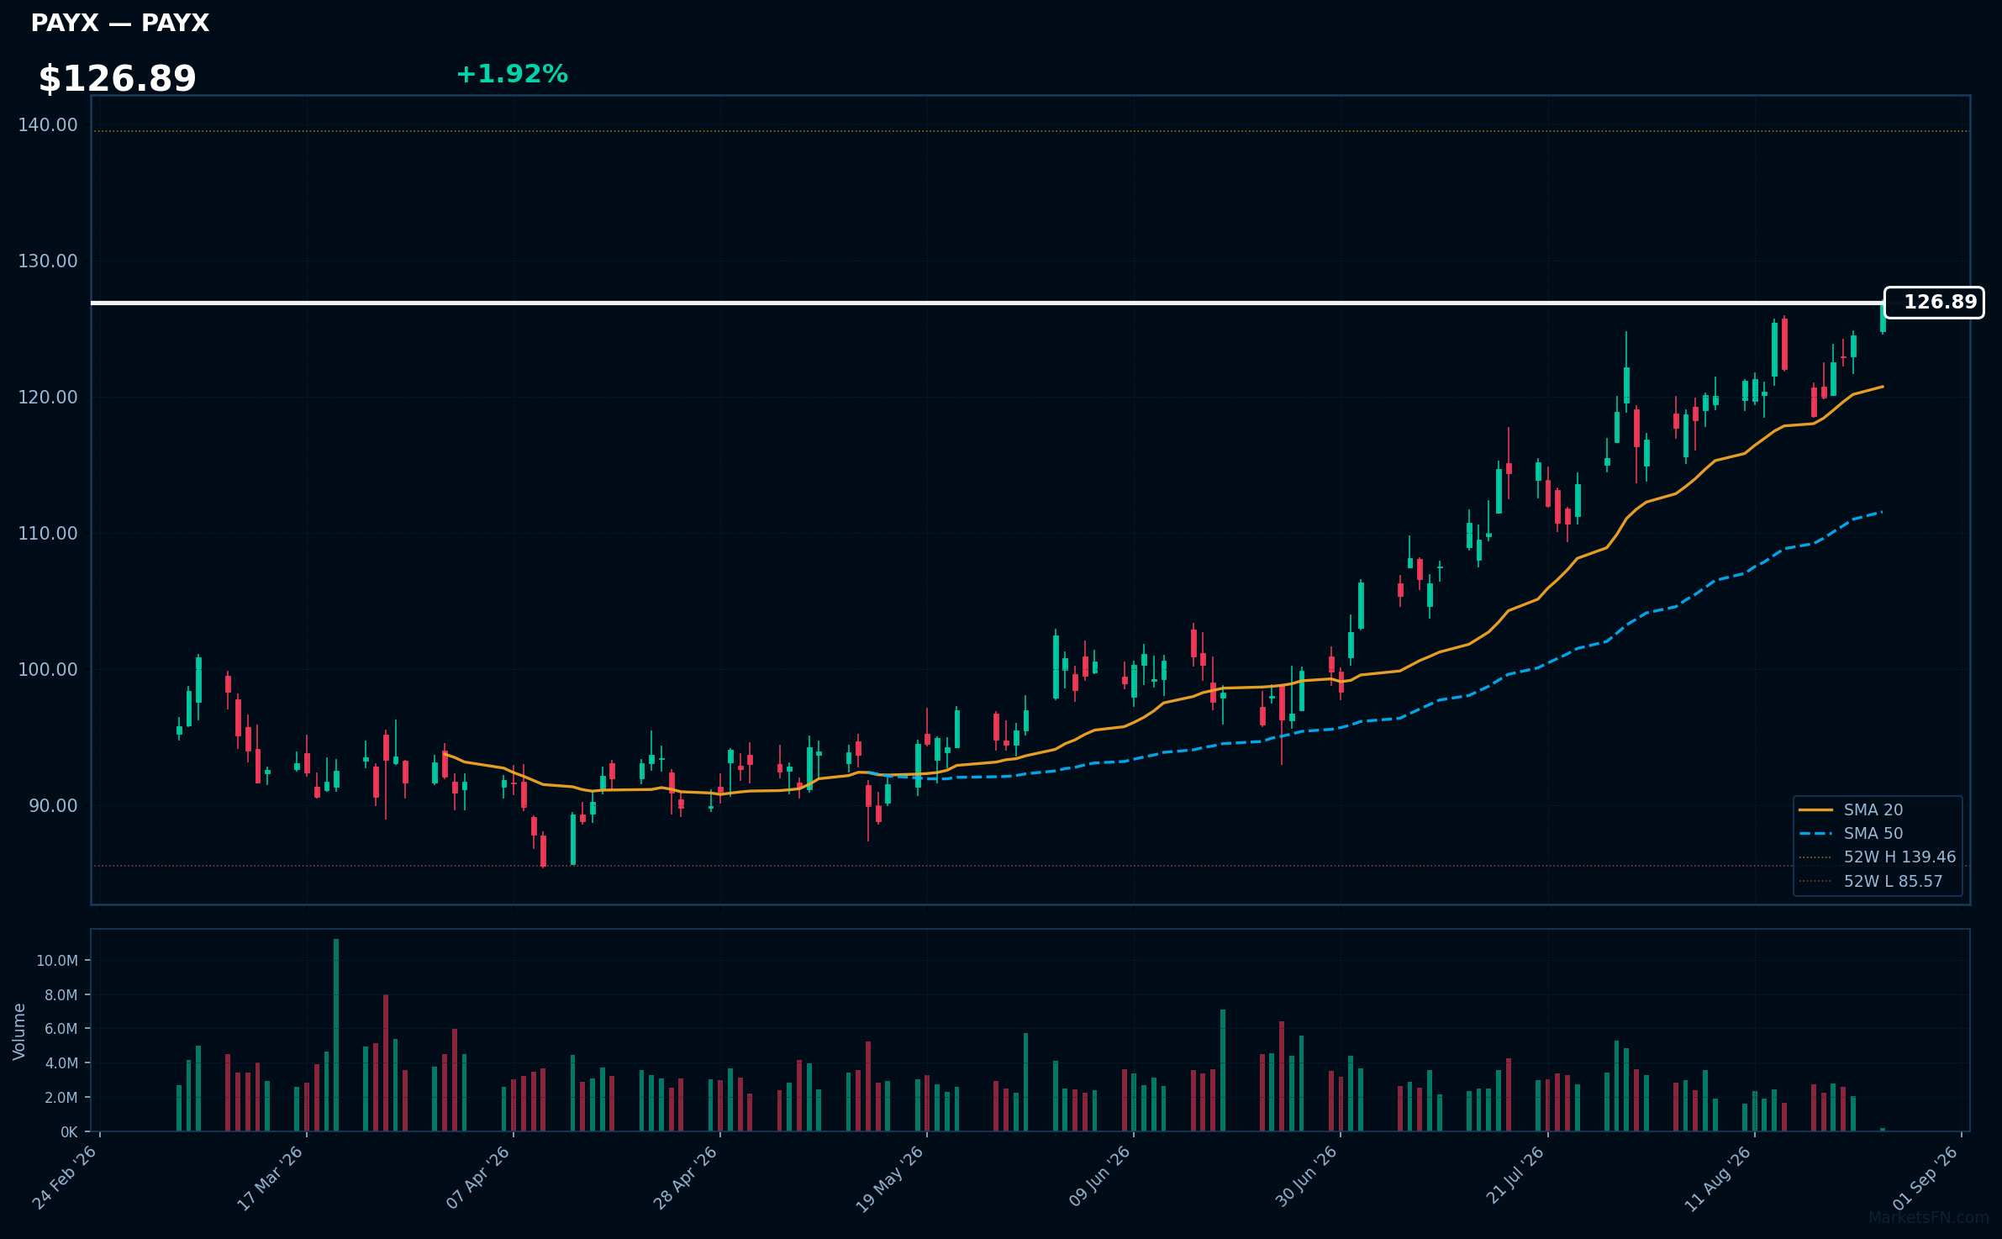This screenshot has width=2002, height=1239.
Task: Click the 110.00 price axis label
Action: [48, 533]
